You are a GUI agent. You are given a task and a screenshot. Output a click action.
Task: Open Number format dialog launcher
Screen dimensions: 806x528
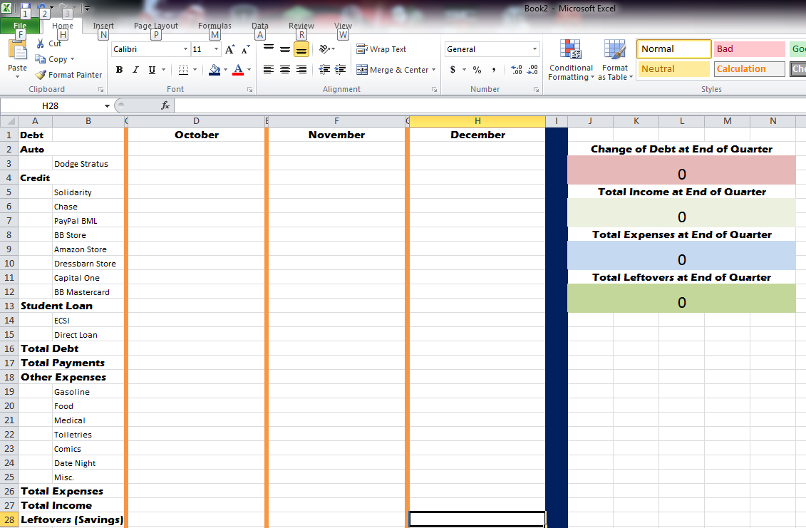click(x=536, y=90)
